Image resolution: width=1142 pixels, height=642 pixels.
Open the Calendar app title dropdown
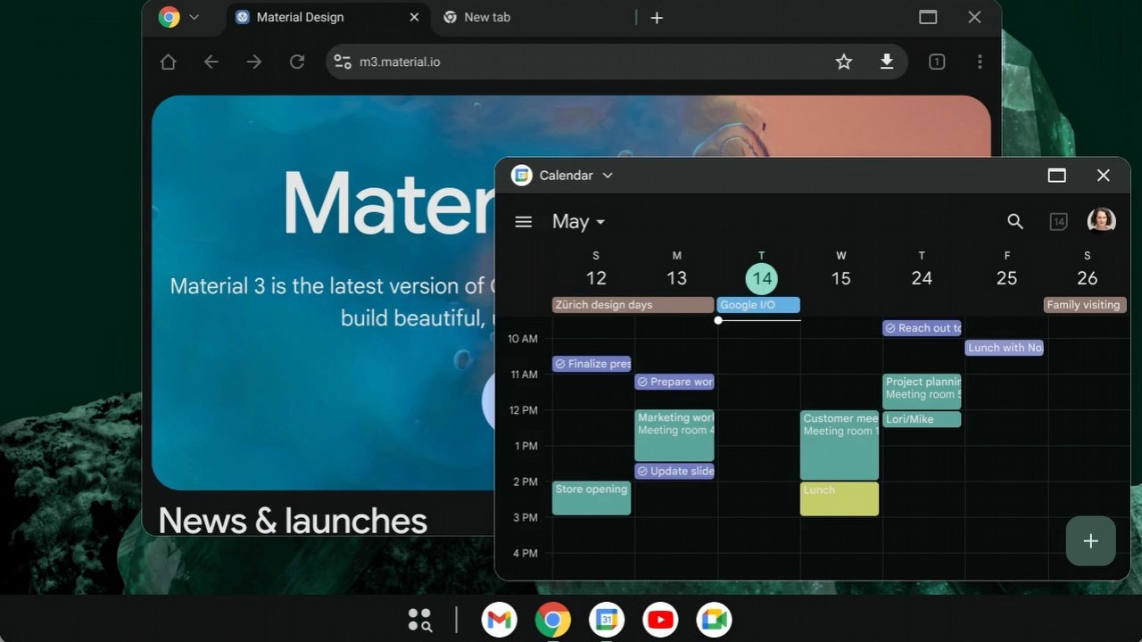coord(608,176)
